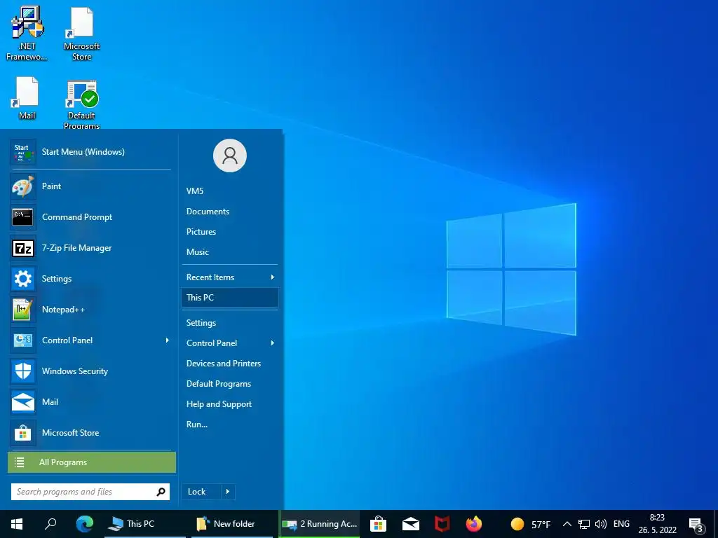Open the 7-Zip File Manager icon
The height and width of the screenshot is (538, 718).
pyautogui.click(x=23, y=248)
